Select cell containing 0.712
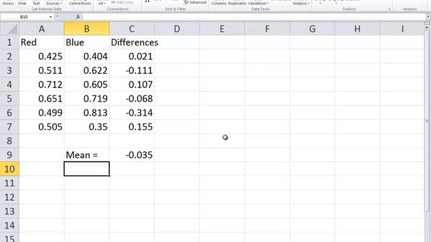This screenshot has width=431, height=242. [42, 85]
